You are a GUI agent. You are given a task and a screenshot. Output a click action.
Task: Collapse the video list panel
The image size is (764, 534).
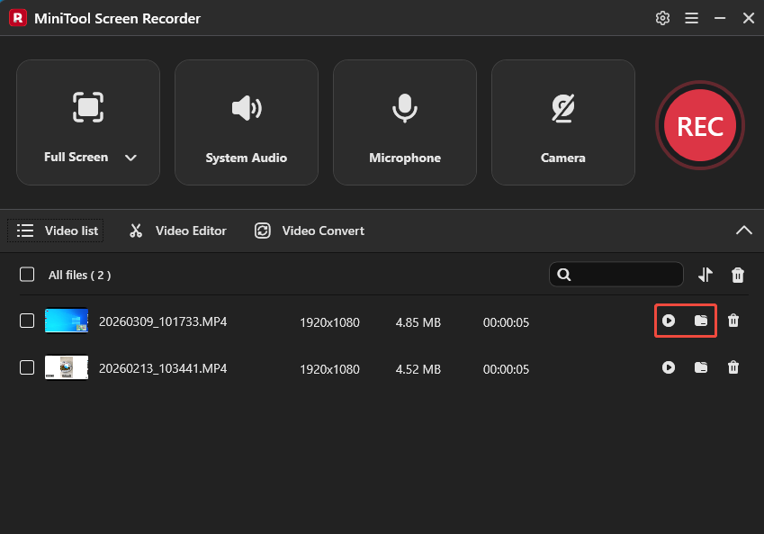click(744, 231)
